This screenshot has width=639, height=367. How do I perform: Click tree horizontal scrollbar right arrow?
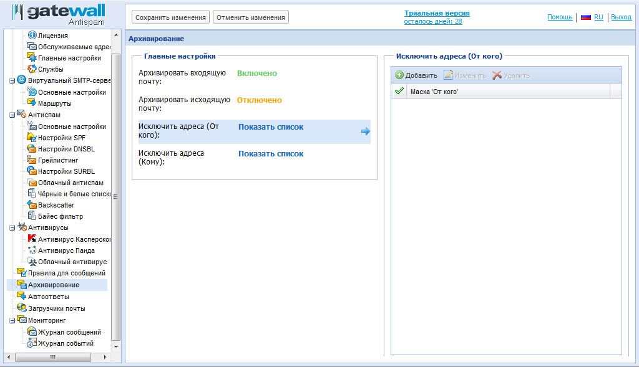105,357
